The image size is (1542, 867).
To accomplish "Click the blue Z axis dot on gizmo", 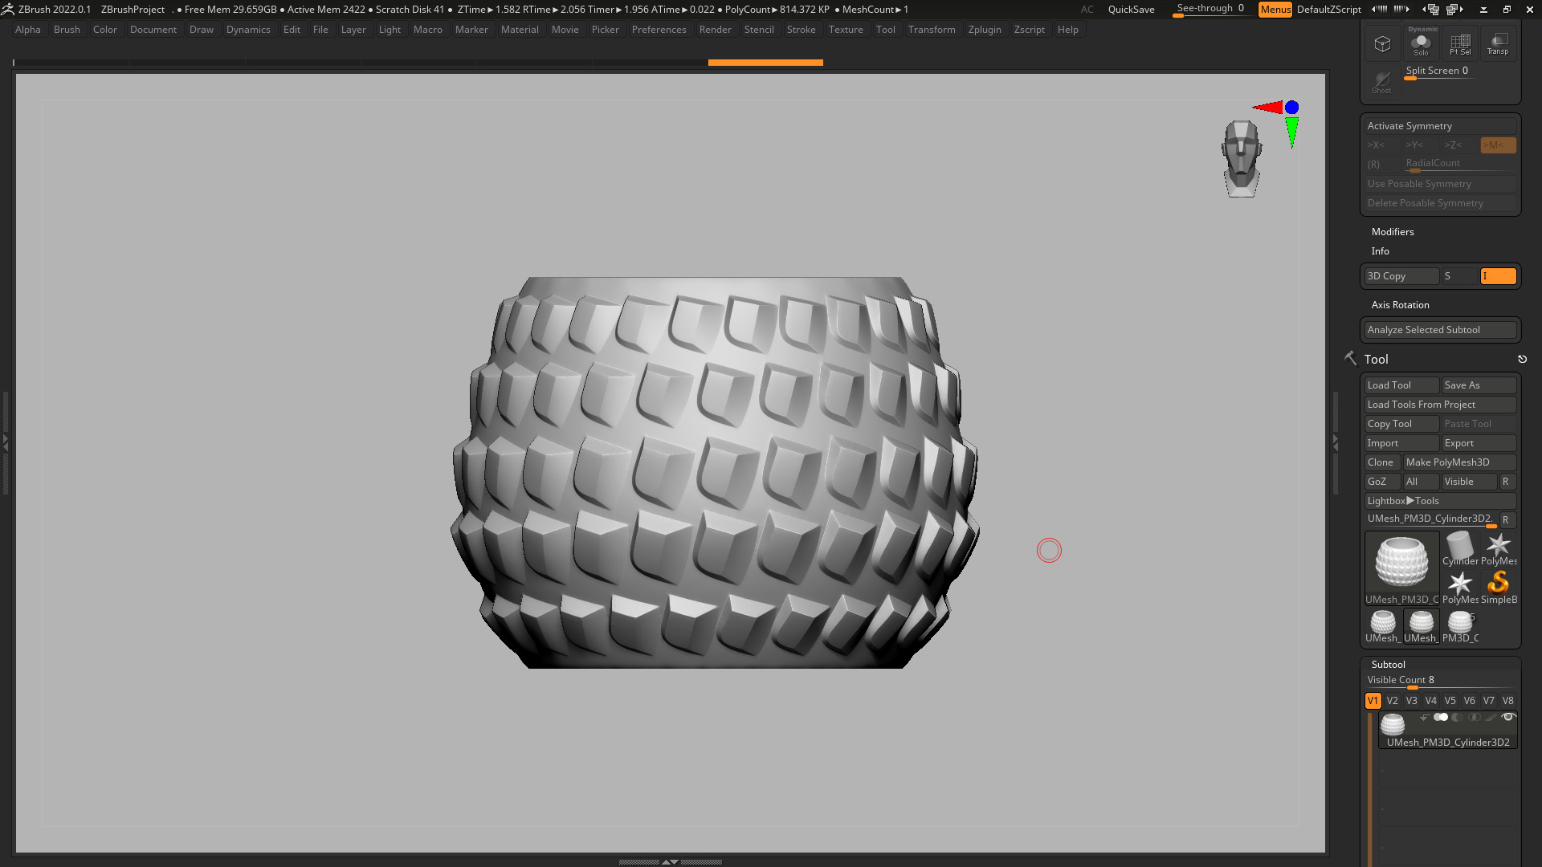I will point(1291,107).
